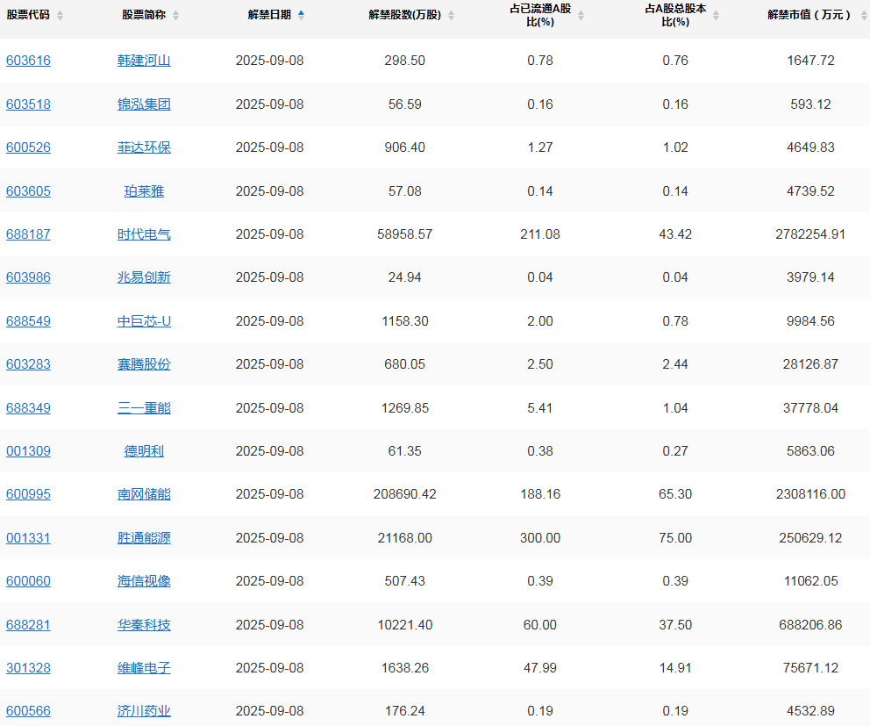The image size is (870, 726).
Task: Open stock name 赛腾股份
Action: point(144,364)
